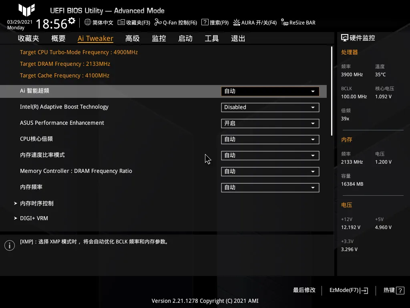This screenshot has width=410, height=308.
Task: Click Target DRAM Frequency : 2133MHz text
Action: coord(65,64)
